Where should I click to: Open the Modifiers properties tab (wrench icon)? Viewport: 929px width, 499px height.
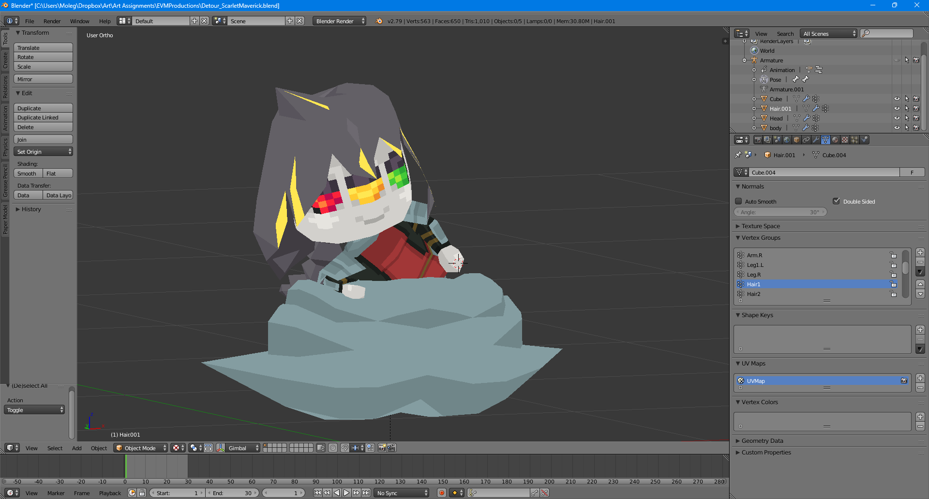(816, 140)
